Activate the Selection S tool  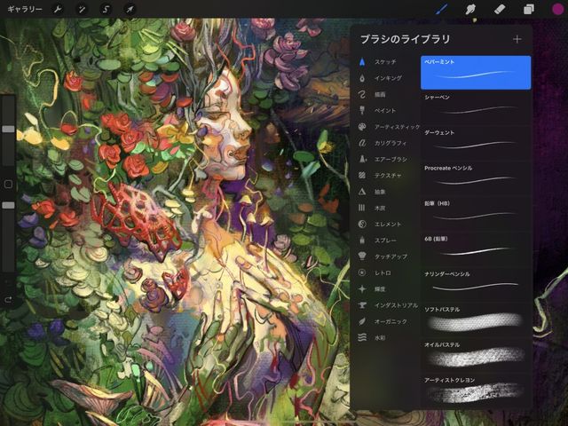tap(106, 9)
